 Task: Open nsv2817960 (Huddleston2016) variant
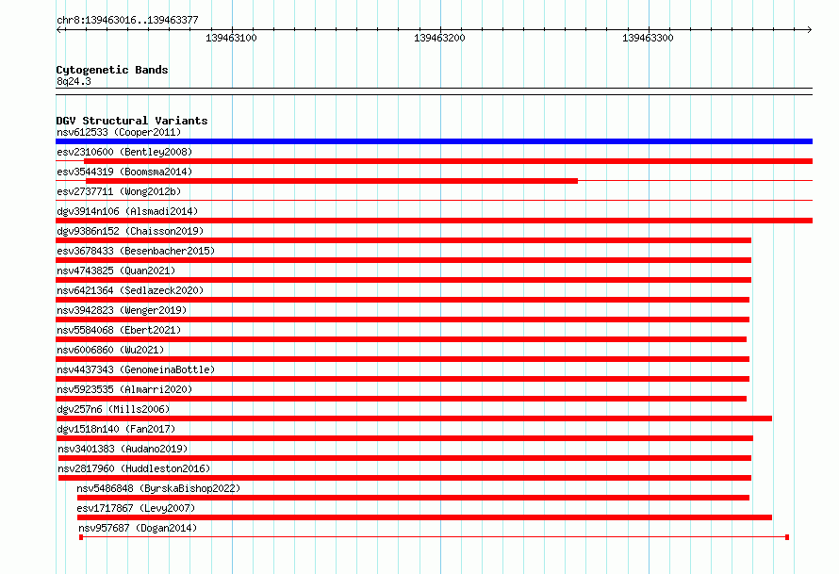(x=134, y=468)
